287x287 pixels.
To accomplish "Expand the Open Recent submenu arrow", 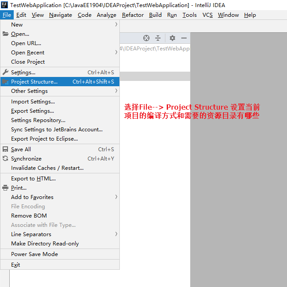I will [x=116, y=52].
